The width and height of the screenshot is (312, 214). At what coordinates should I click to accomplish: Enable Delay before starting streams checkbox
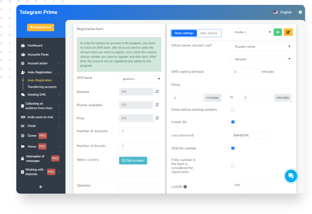233,110
